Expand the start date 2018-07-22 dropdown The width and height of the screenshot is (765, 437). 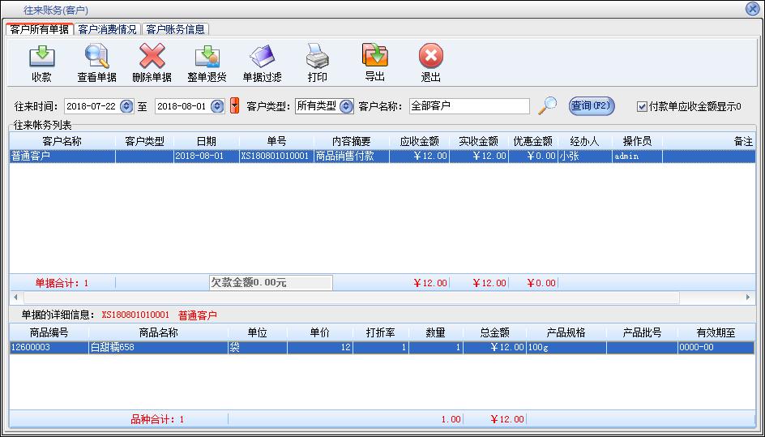(x=126, y=106)
